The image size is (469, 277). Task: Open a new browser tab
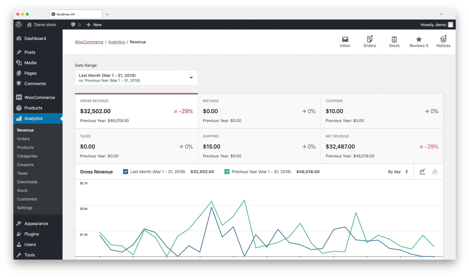(107, 14)
